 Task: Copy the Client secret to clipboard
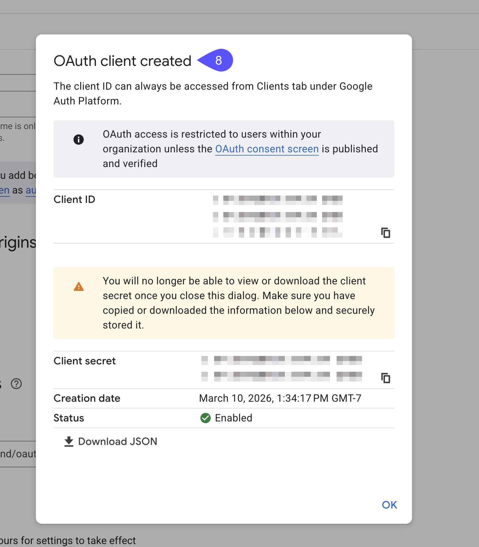point(386,378)
